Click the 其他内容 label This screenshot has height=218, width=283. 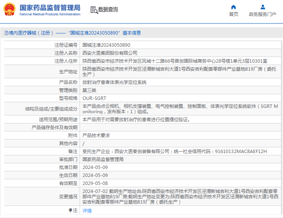pos(68,144)
